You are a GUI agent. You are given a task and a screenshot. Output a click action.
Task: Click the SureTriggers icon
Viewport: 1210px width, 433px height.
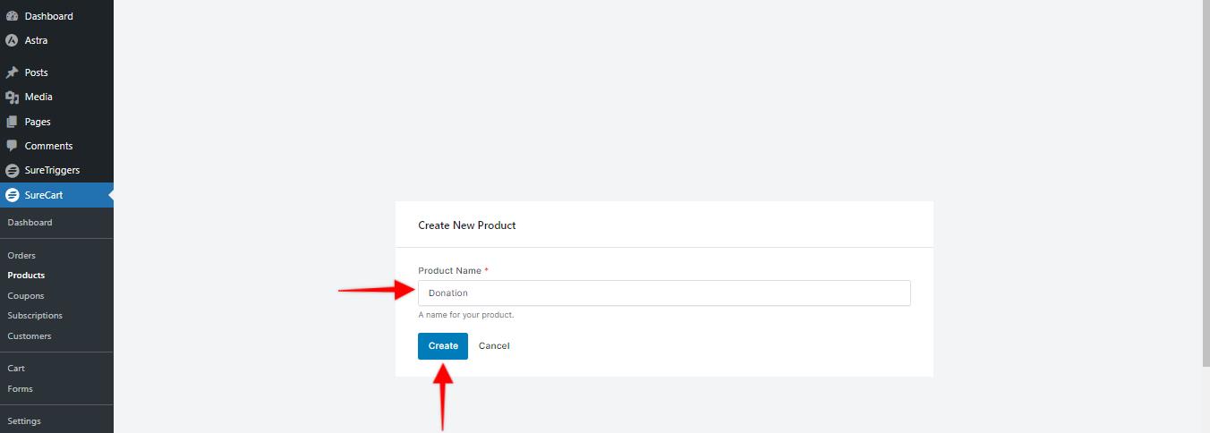point(12,170)
